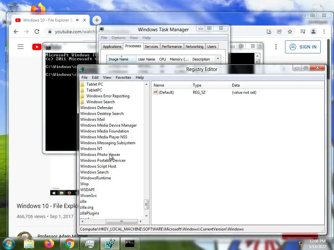Click the Name column header in Registry Editor
Viewport: 334px width, 250px height.
point(171,85)
